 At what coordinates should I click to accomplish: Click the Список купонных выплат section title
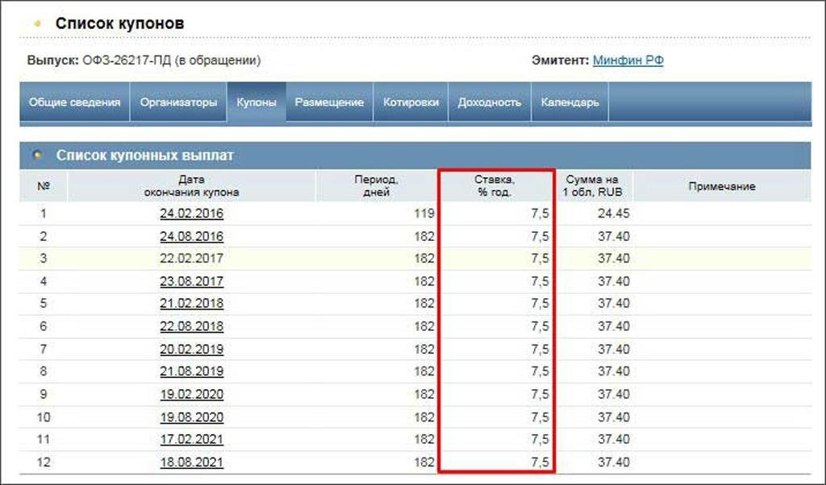coord(145,155)
